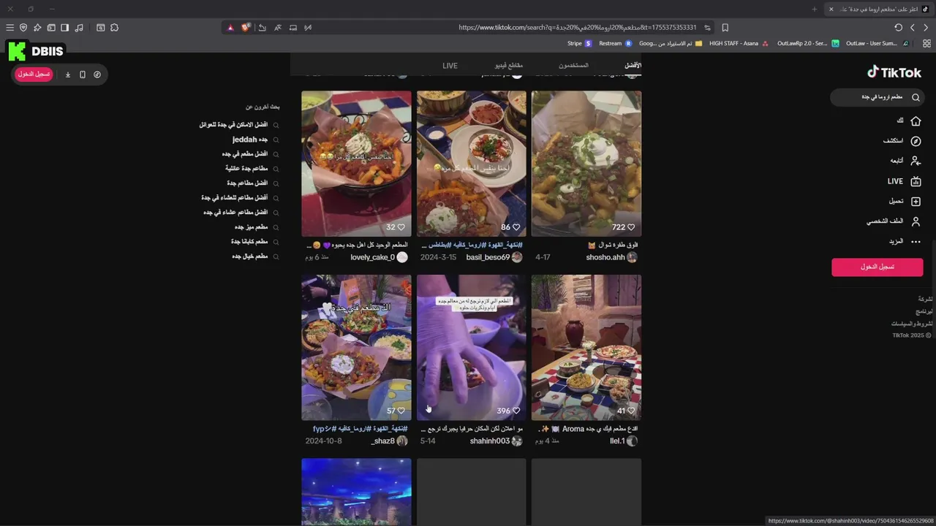Click the TikTok logo

click(894, 72)
